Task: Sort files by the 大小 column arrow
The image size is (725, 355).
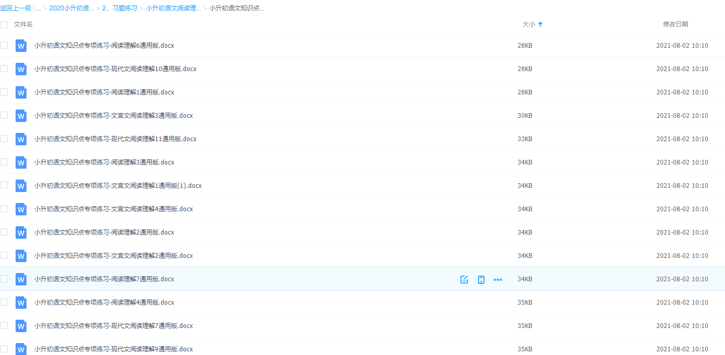Action: [x=540, y=24]
